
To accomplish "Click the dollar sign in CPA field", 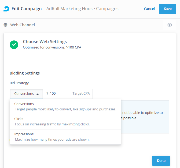I will click(x=47, y=94).
